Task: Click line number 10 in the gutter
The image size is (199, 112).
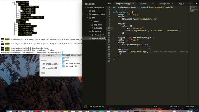Action: click(x=109, y=28)
